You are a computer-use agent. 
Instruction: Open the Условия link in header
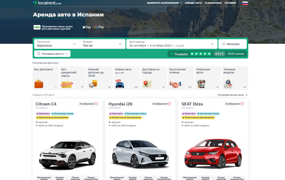230,3
